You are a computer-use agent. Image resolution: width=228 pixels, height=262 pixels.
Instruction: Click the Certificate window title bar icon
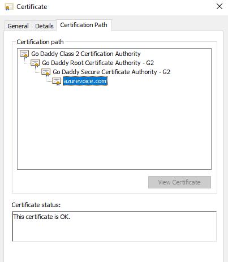9,7
